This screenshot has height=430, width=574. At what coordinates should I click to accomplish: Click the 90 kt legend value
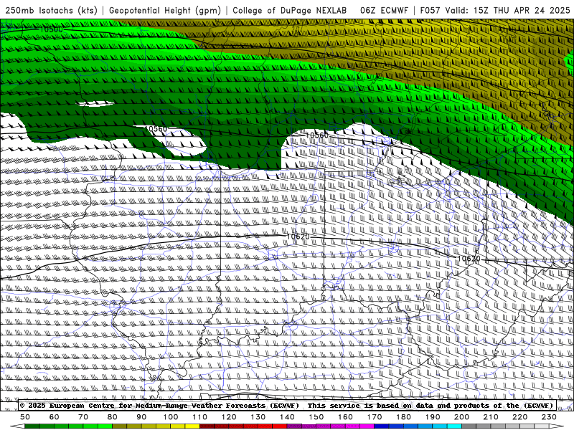pyautogui.click(x=141, y=417)
